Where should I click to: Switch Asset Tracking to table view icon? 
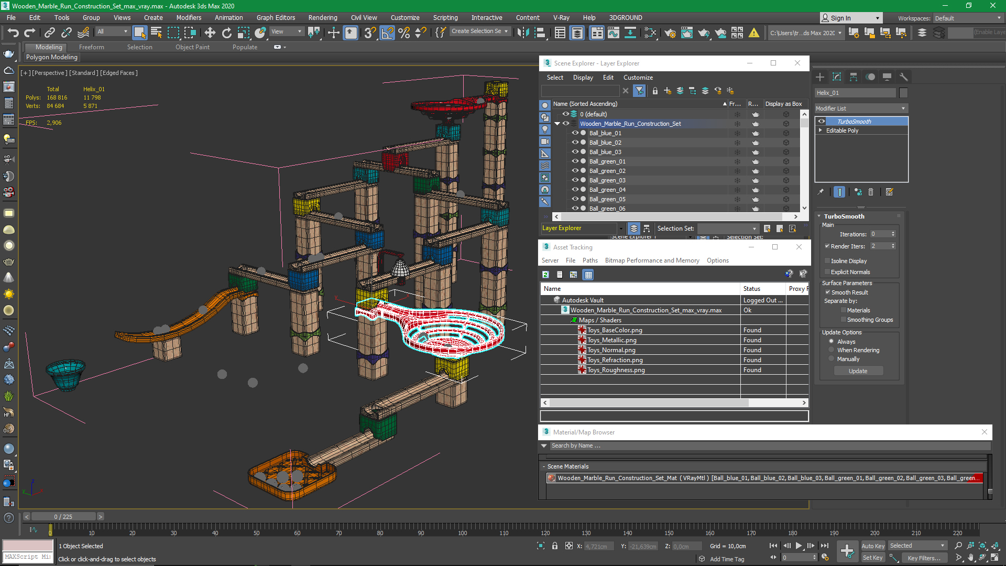pyautogui.click(x=588, y=275)
